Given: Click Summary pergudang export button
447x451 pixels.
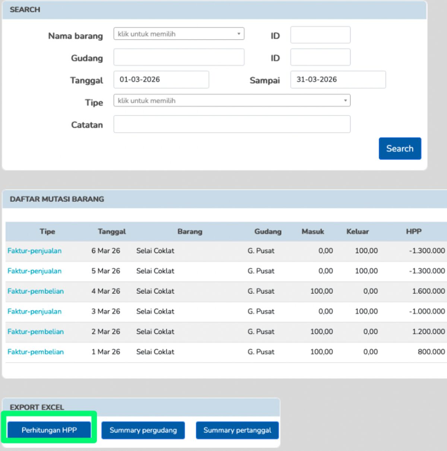Looking at the screenshot, I should [143, 430].
